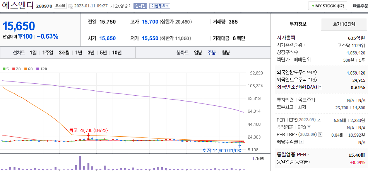Click the MY STOCK 추가 button
The height and width of the screenshot is (171, 368).
pyautogui.click(x=327, y=6)
